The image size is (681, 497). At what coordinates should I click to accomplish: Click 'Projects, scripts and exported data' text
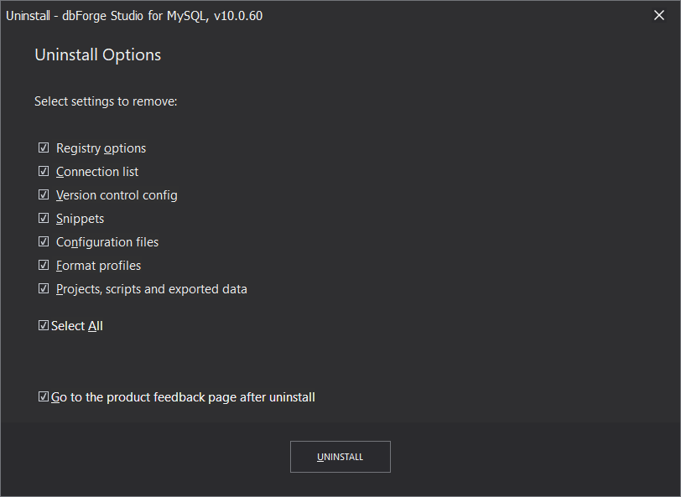coord(151,289)
